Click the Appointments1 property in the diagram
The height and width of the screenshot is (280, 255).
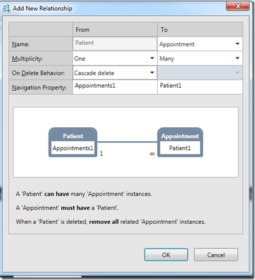coord(73,148)
